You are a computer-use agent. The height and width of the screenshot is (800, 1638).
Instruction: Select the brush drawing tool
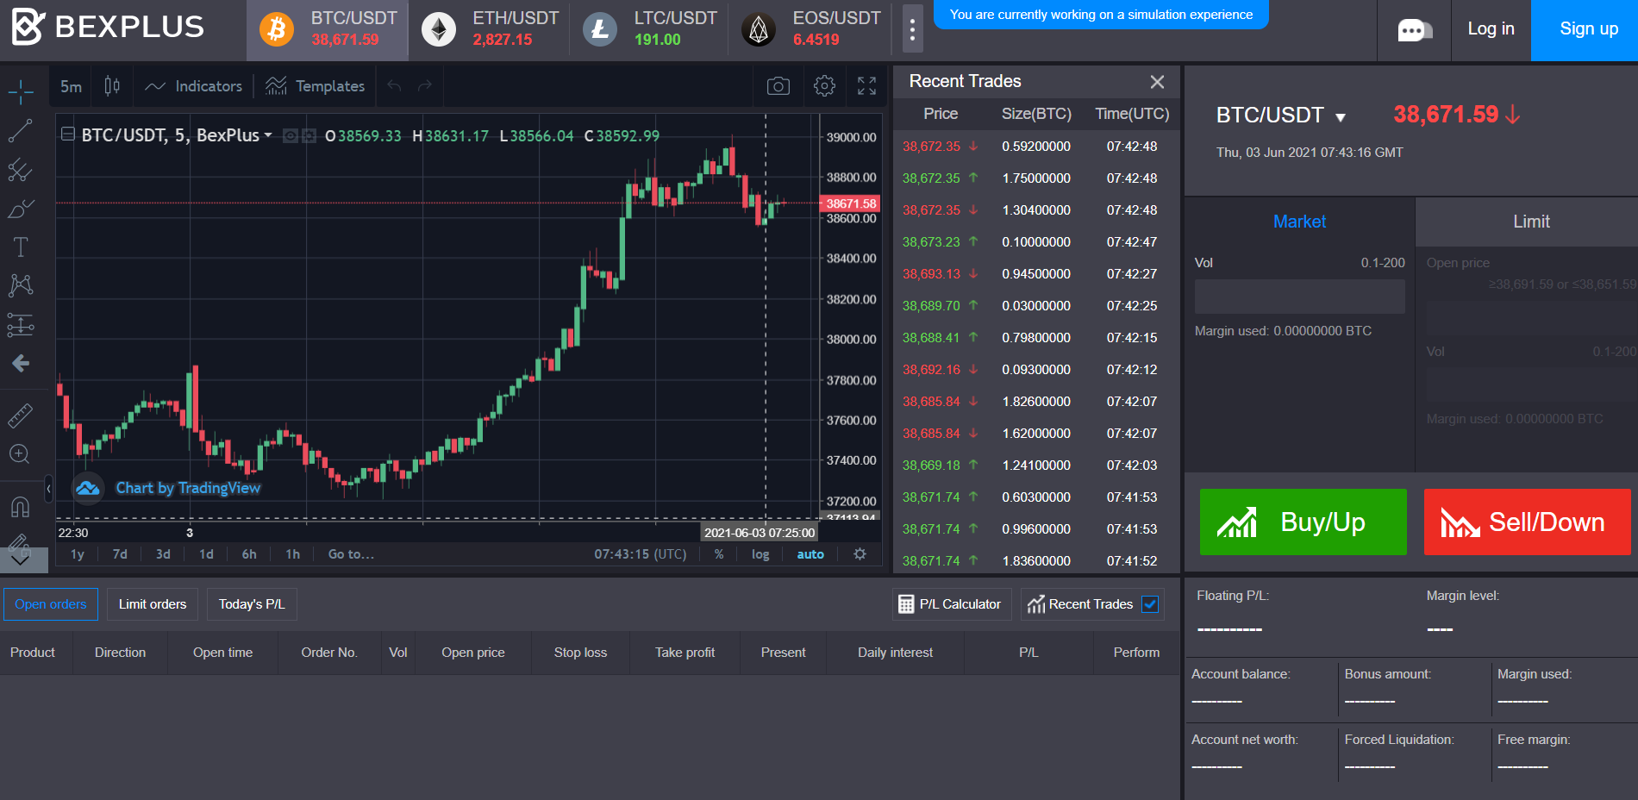[x=21, y=209]
